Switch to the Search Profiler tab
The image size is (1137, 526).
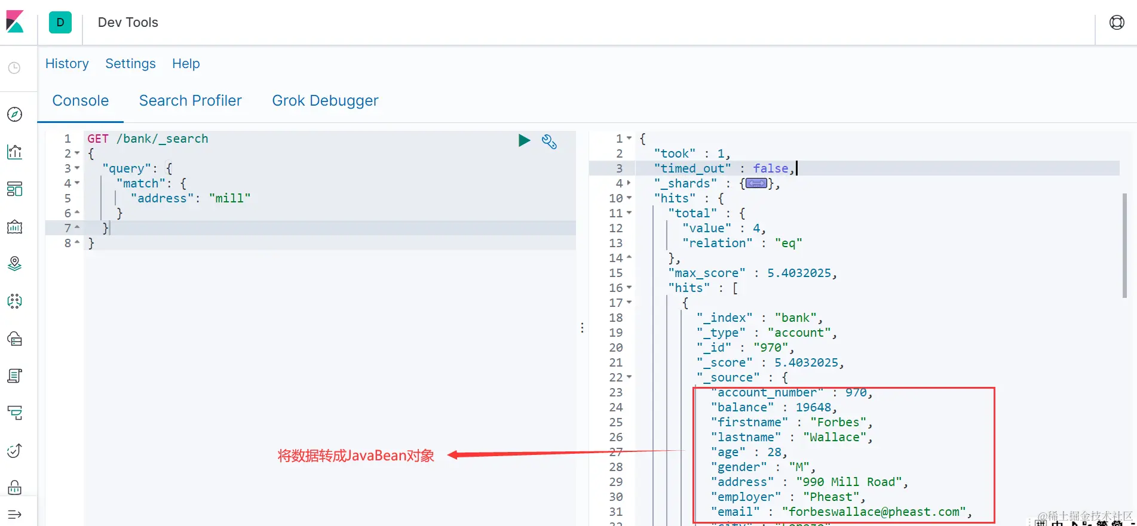[x=191, y=101]
